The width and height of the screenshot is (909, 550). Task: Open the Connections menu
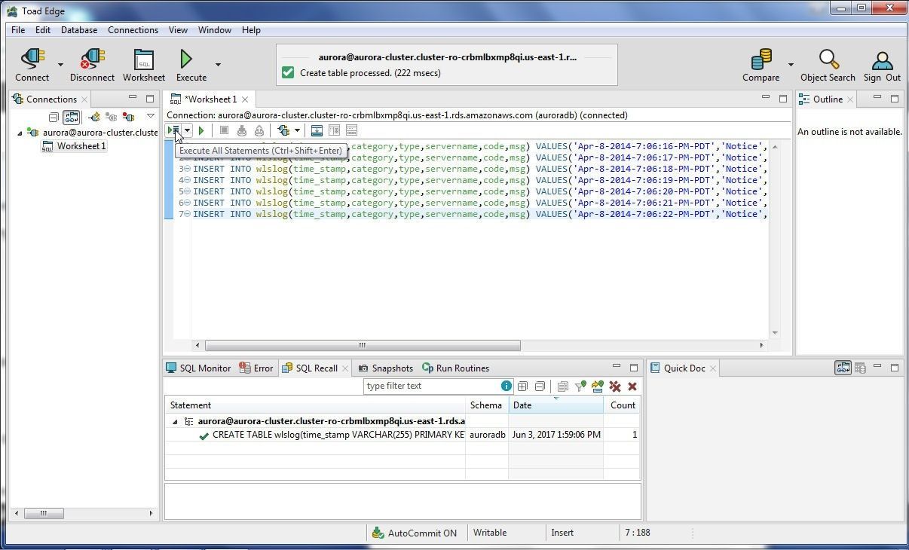(x=133, y=30)
